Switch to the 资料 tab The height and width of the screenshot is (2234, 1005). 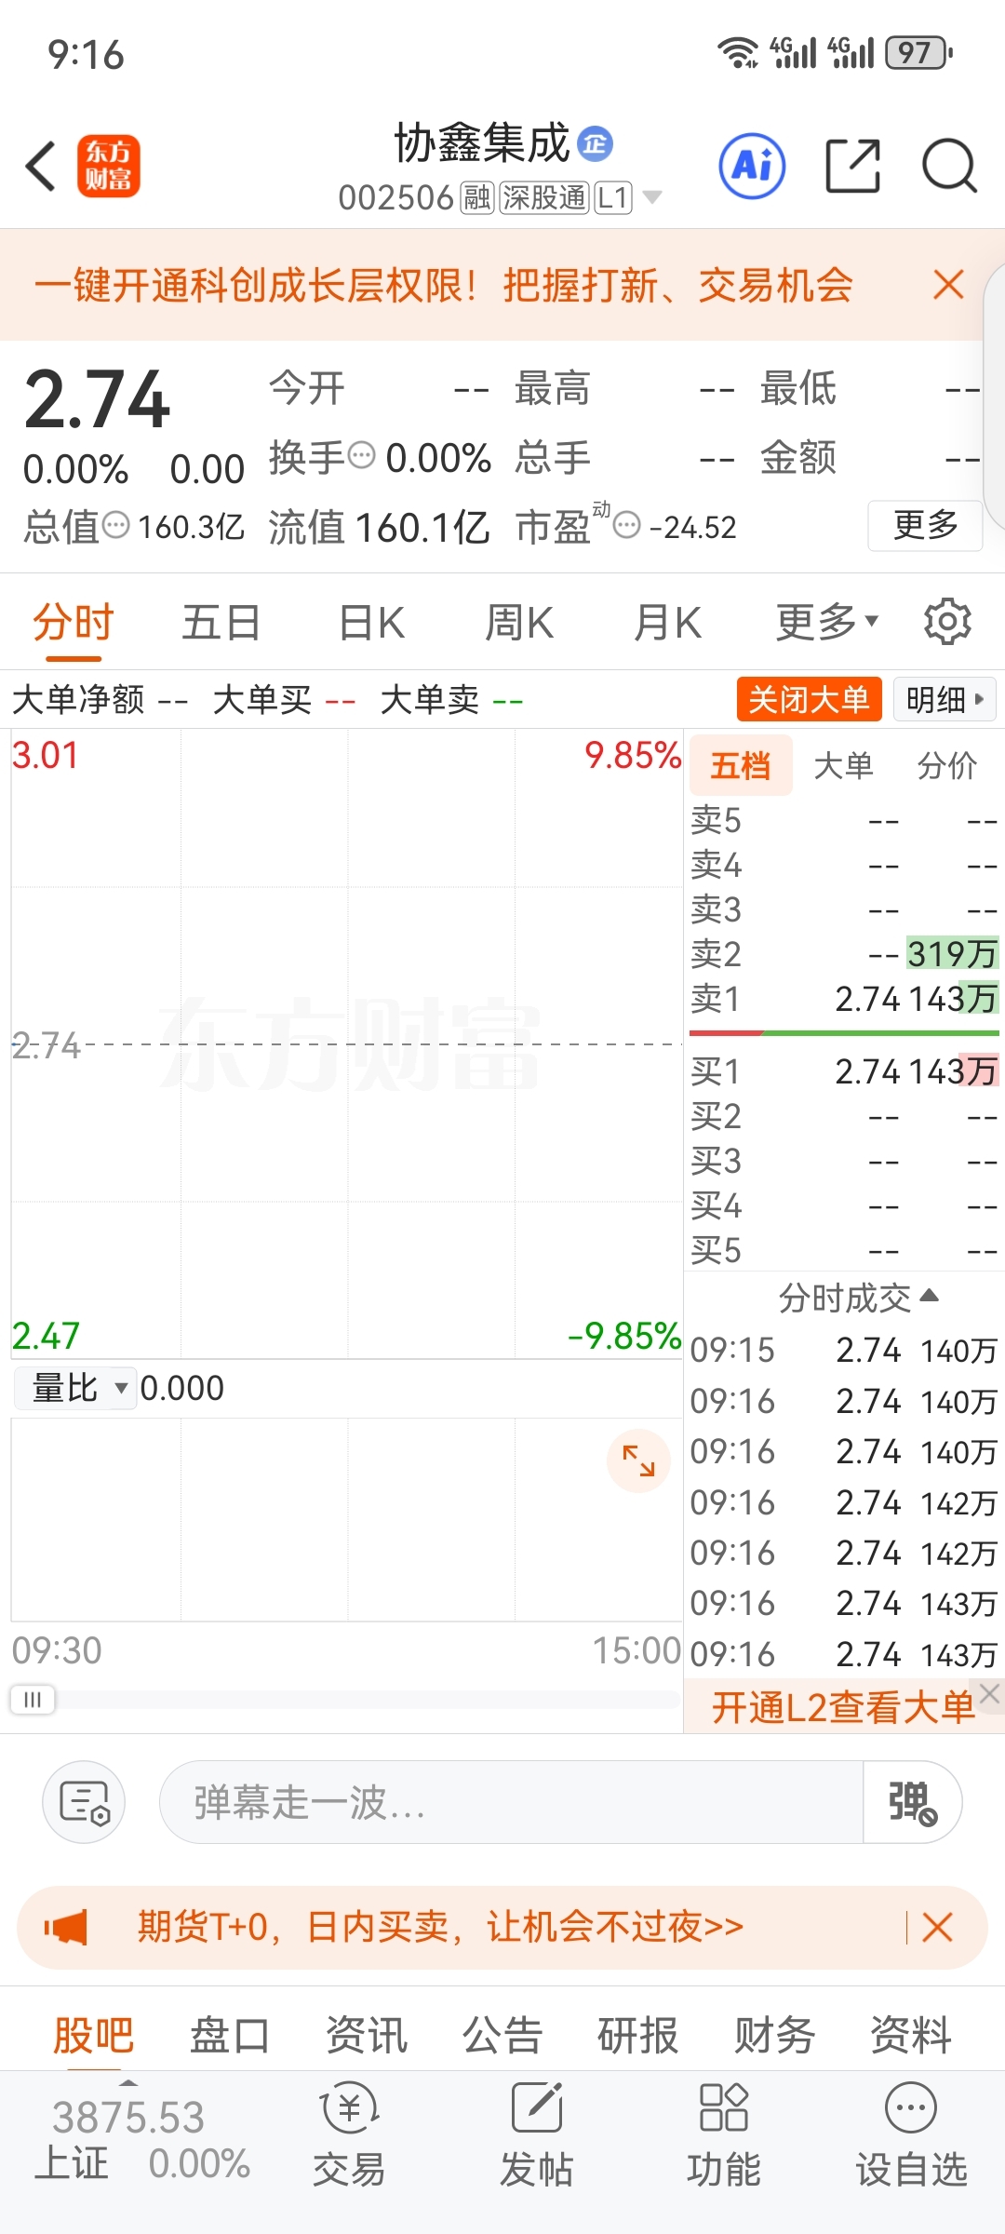point(911,2035)
